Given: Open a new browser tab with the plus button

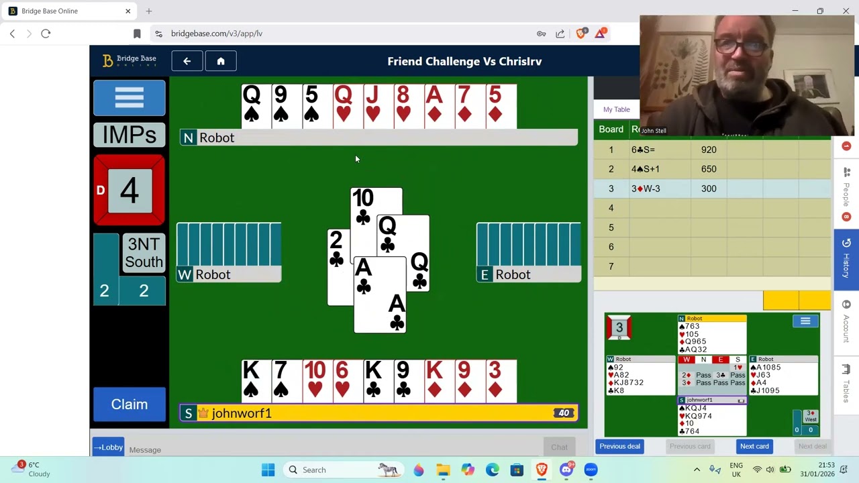Looking at the screenshot, I should tap(149, 11).
